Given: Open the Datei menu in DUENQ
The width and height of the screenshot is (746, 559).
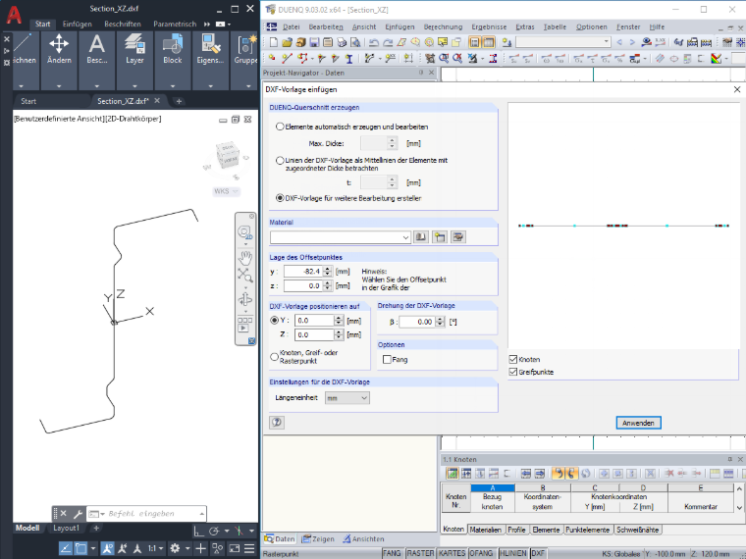Looking at the screenshot, I should [x=292, y=27].
